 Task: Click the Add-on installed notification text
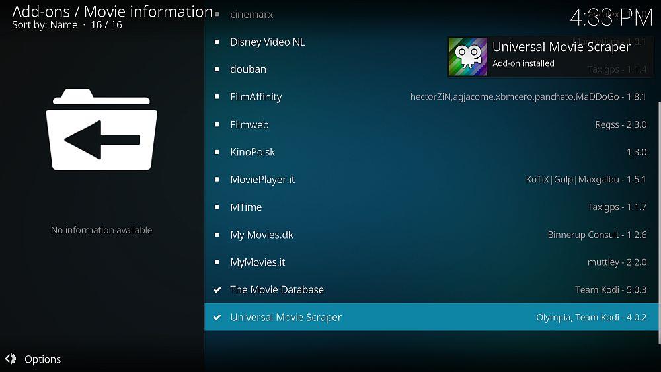523,63
